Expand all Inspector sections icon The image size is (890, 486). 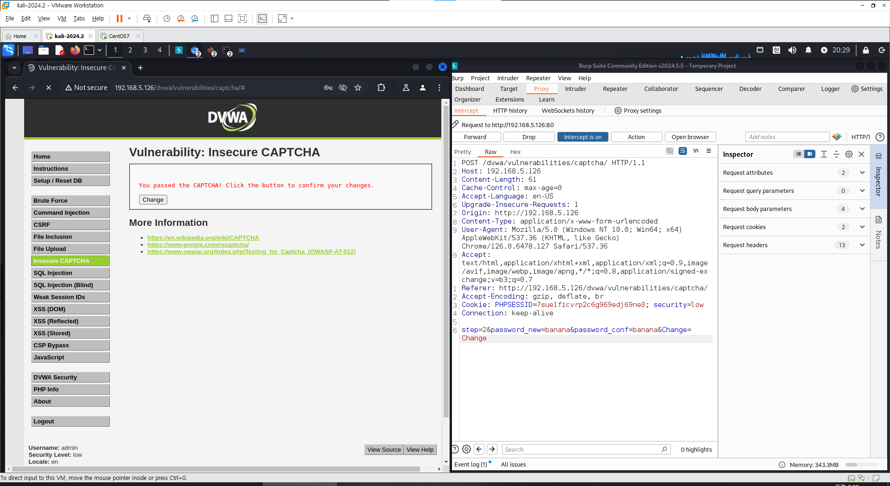pyautogui.click(x=824, y=154)
